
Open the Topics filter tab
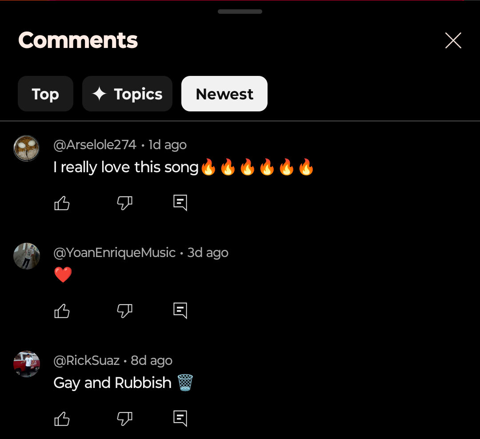tap(128, 94)
